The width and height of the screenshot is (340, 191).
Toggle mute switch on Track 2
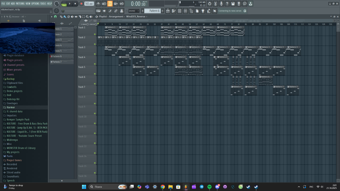point(95,44)
